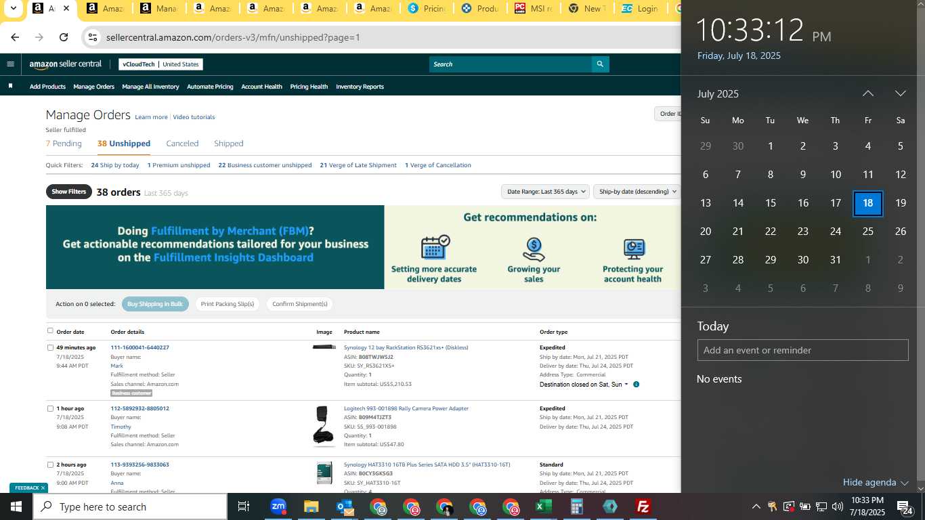925x520 pixels.
Task: Select order 113-9393256-9833063 checkbox
Action: pos(50,464)
